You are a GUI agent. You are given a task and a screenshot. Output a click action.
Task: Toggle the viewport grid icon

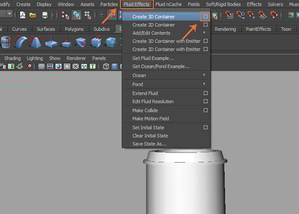point(41,66)
